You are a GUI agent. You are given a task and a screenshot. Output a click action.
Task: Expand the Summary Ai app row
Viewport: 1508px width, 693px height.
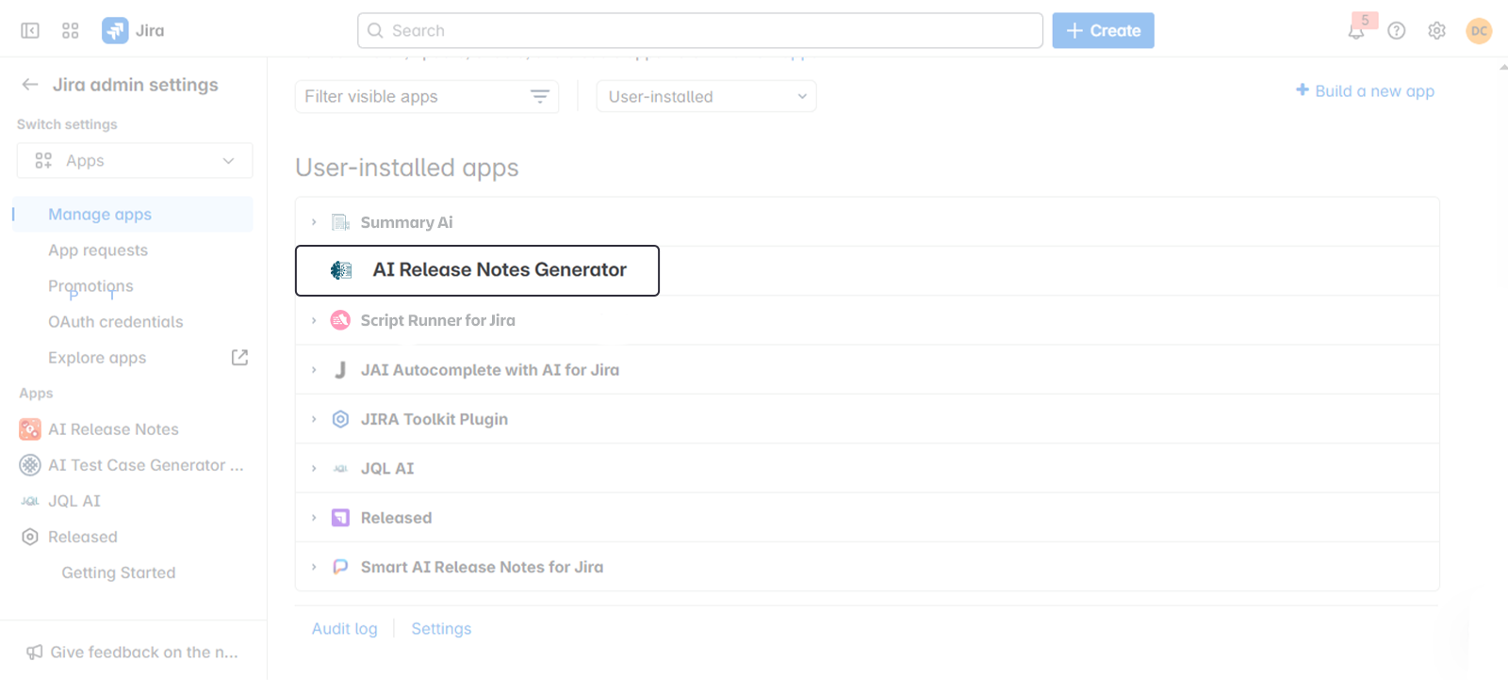click(314, 223)
